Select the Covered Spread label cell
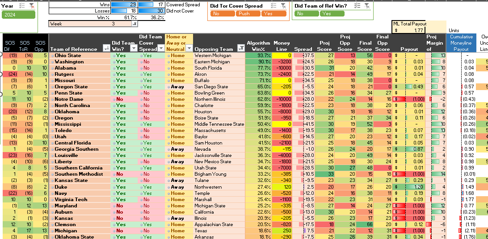488x239 pixels. point(183,4)
